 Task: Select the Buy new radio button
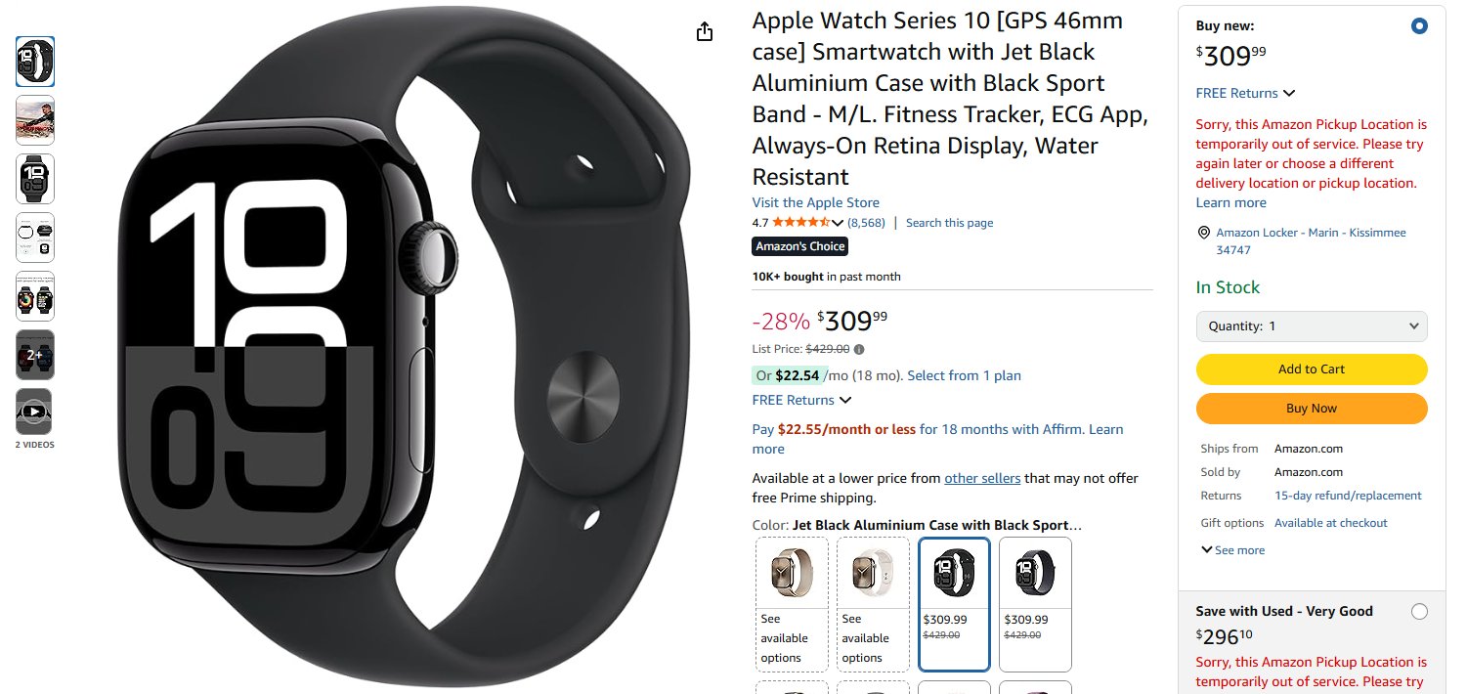point(1419,26)
